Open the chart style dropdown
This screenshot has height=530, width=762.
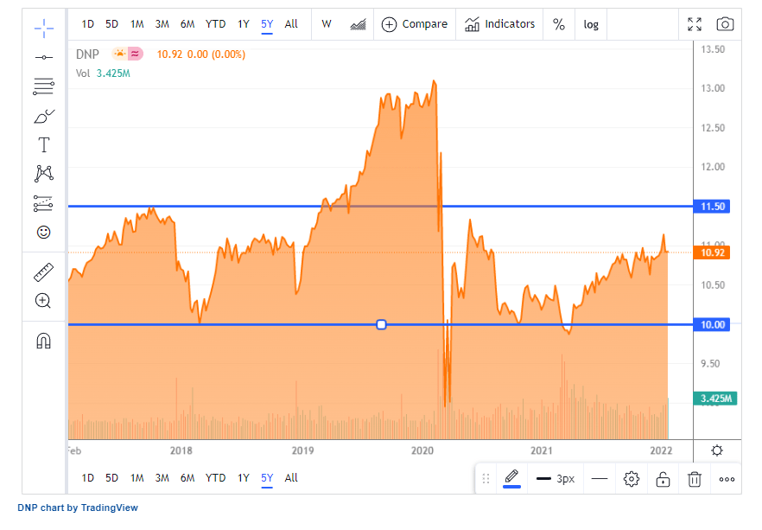pyautogui.click(x=358, y=24)
